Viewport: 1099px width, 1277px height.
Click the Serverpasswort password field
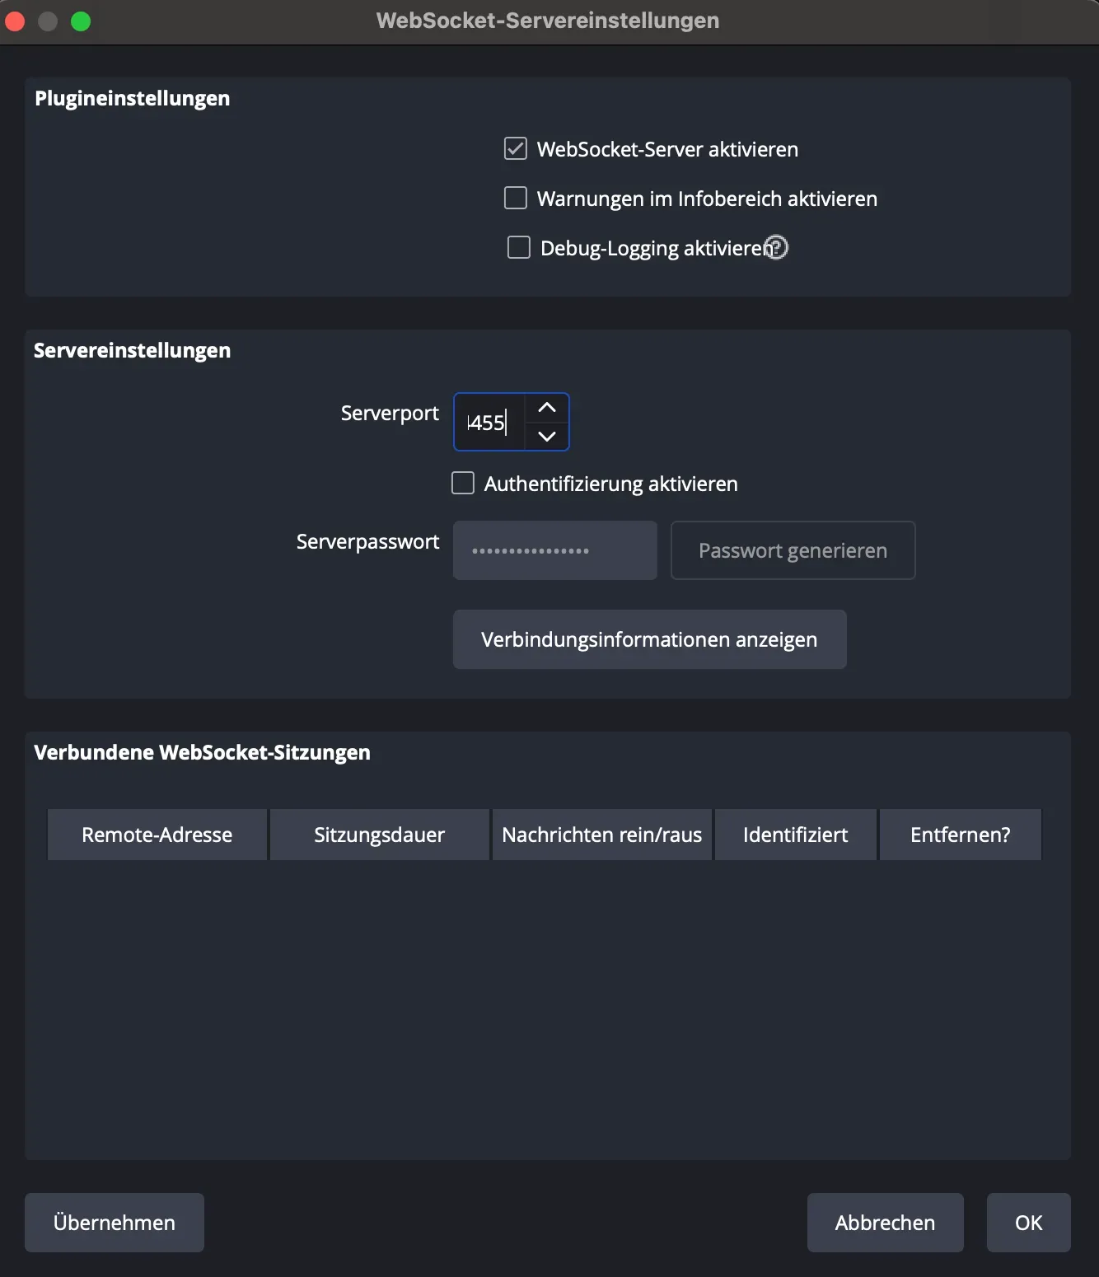pos(554,550)
